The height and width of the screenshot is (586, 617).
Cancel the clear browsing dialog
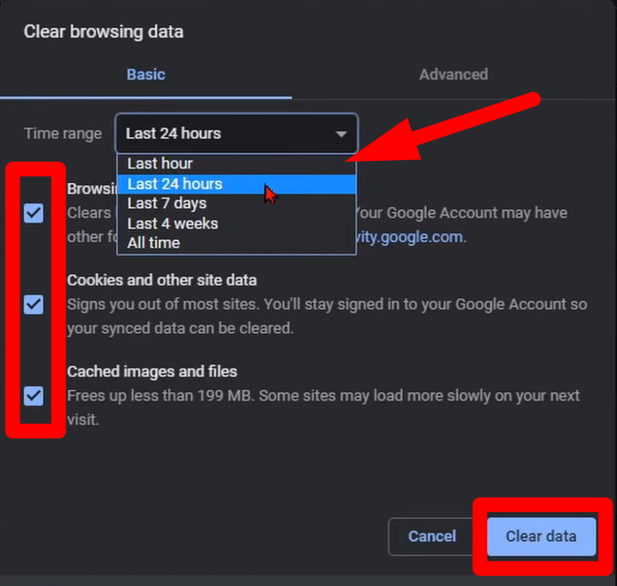[x=432, y=536]
